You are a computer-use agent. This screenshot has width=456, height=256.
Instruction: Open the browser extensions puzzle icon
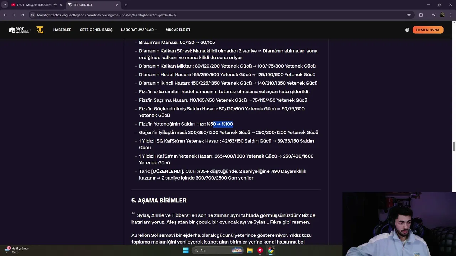tap(421, 15)
